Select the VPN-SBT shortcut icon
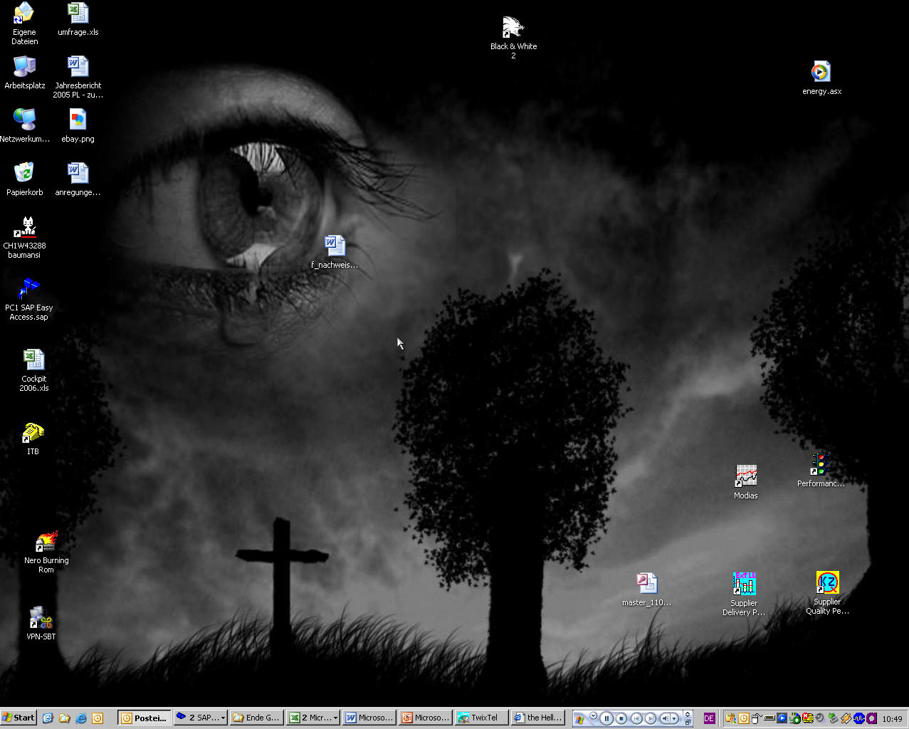909x729 pixels. 40,618
